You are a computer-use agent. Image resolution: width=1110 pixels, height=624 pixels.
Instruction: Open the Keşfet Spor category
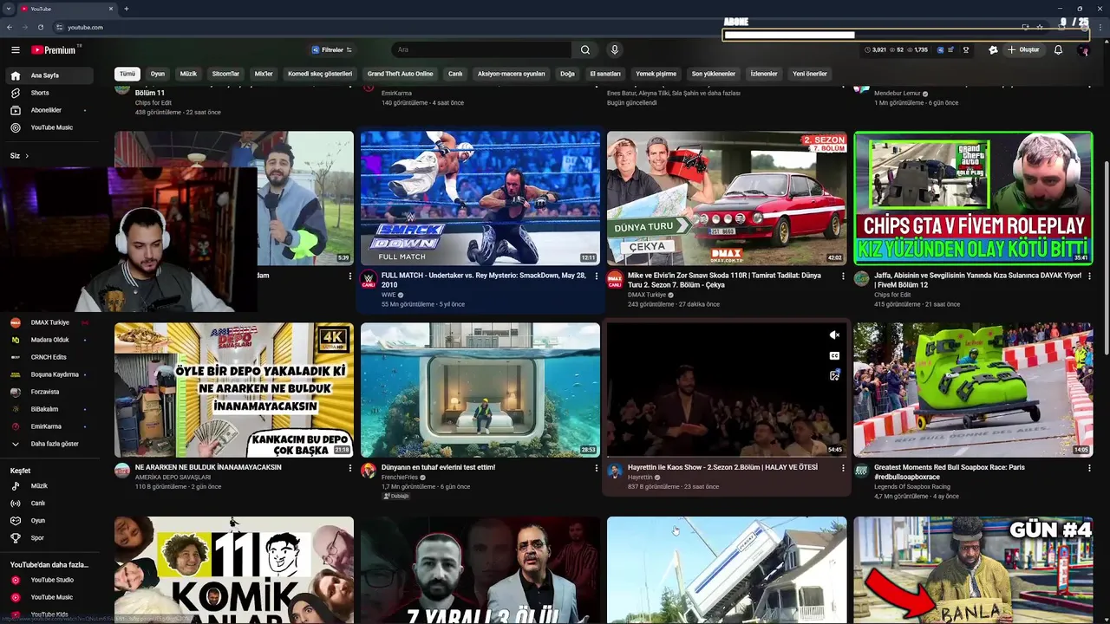click(49, 538)
